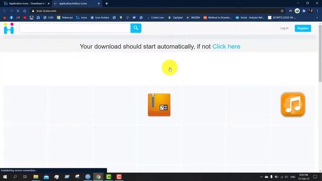Click the volume icon in the system tray

pyautogui.click(x=286, y=176)
